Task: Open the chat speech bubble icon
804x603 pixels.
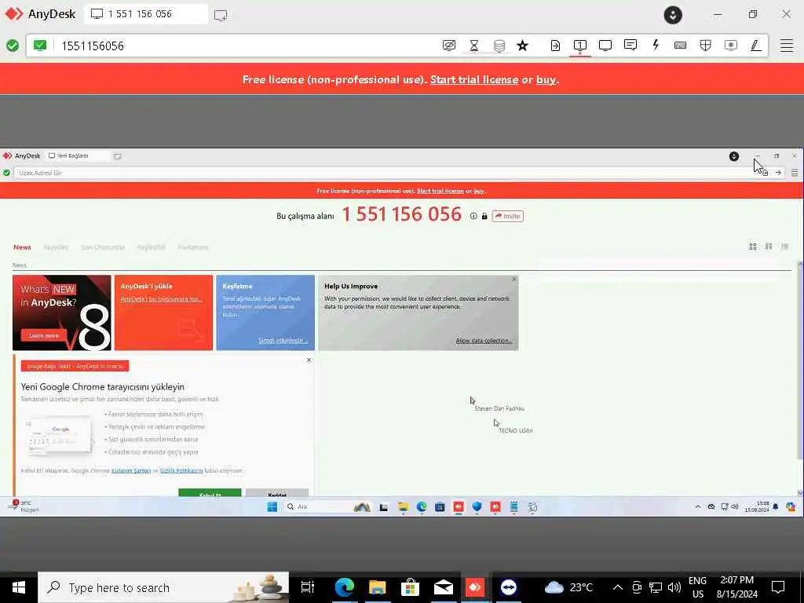Action: [630, 45]
